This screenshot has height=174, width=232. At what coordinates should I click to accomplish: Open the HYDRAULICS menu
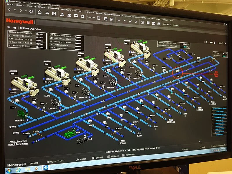click(x=31, y=6)
